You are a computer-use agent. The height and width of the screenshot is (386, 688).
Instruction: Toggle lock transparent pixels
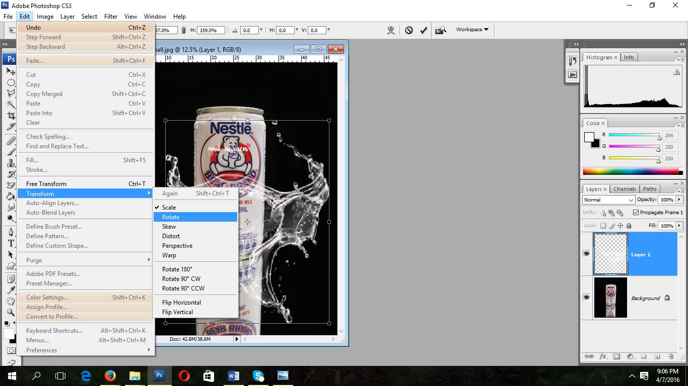click(x=603, y=226)
